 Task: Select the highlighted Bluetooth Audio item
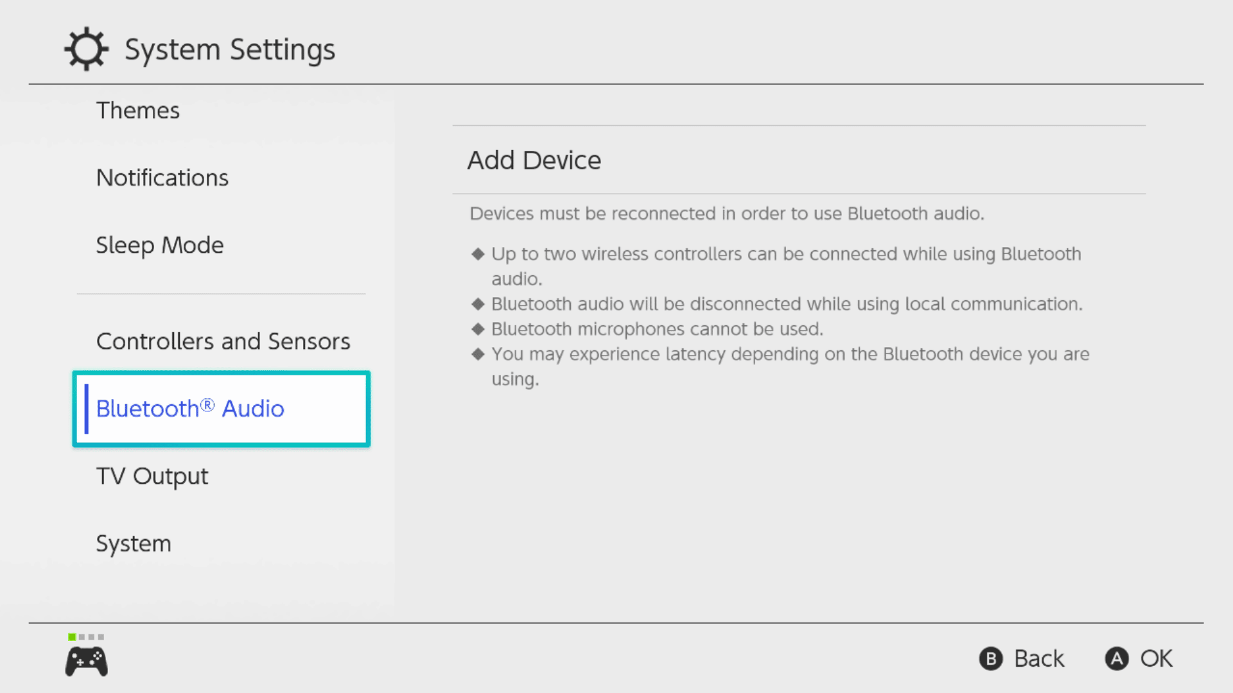pos(222,409)
